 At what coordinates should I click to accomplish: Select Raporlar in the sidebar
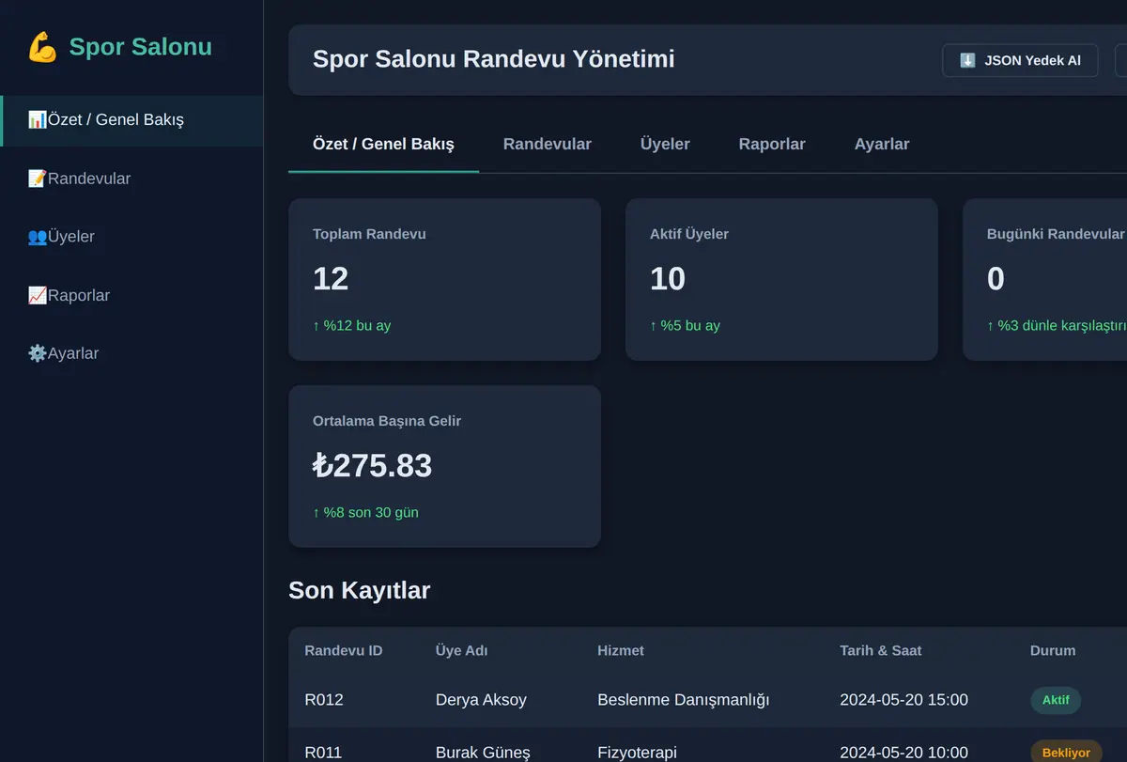pyautogui.click(x=131, y=295)
